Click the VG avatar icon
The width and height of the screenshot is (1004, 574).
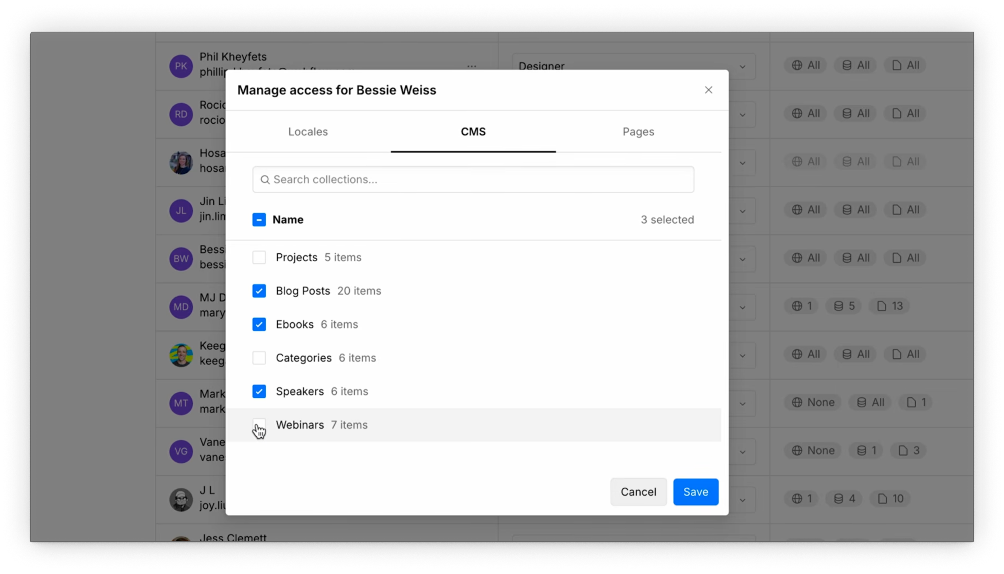181,451
